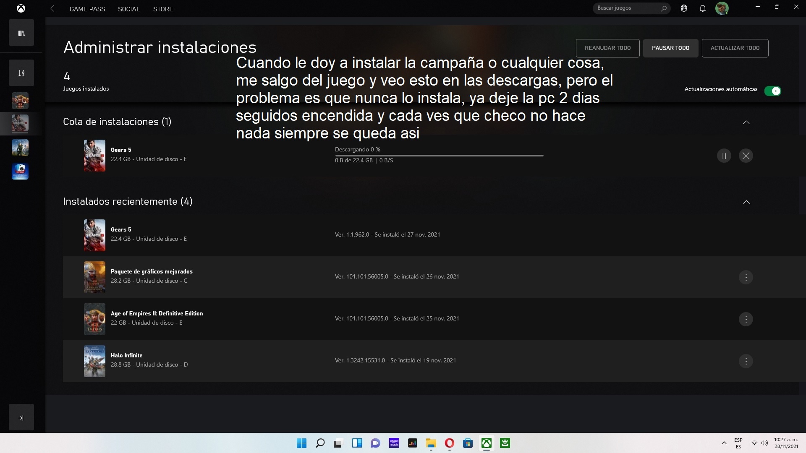Collapse the Instalados recientemente section

(x=746, y=202)
